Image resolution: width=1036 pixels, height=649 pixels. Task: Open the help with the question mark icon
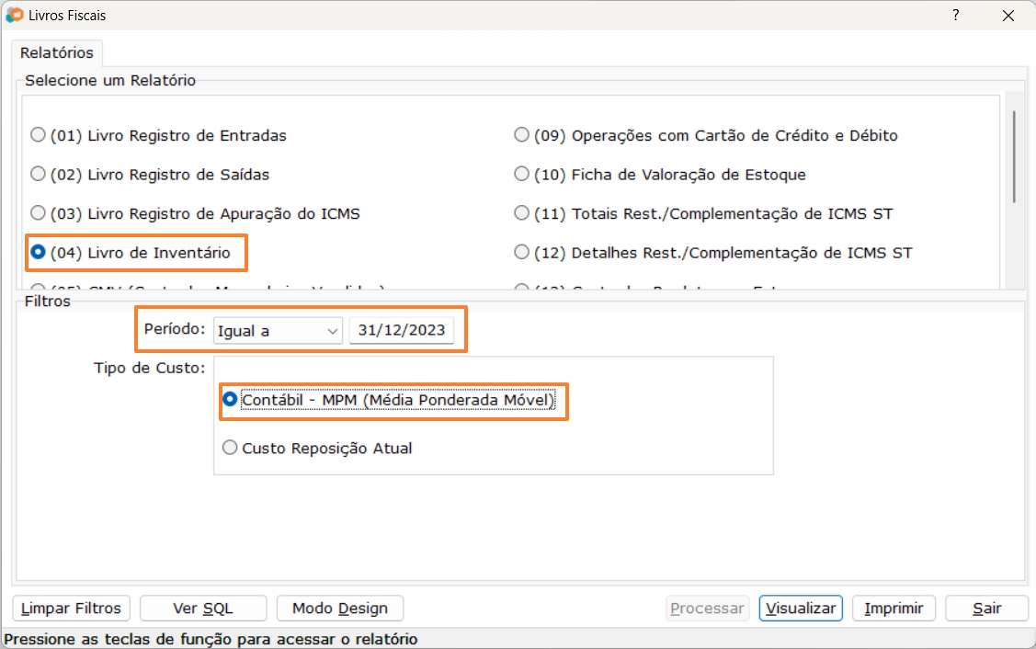(954, 16)
